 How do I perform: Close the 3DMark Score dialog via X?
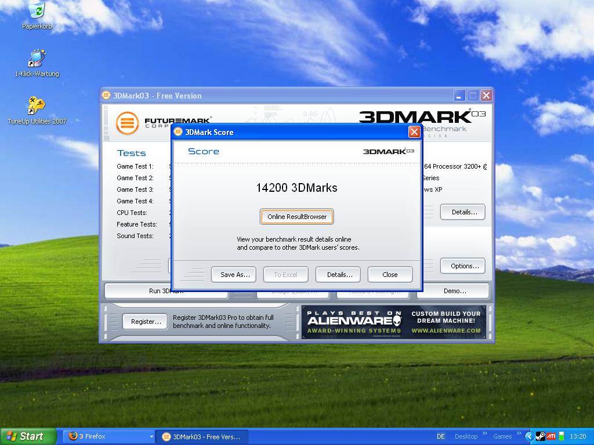click(414, 132)
